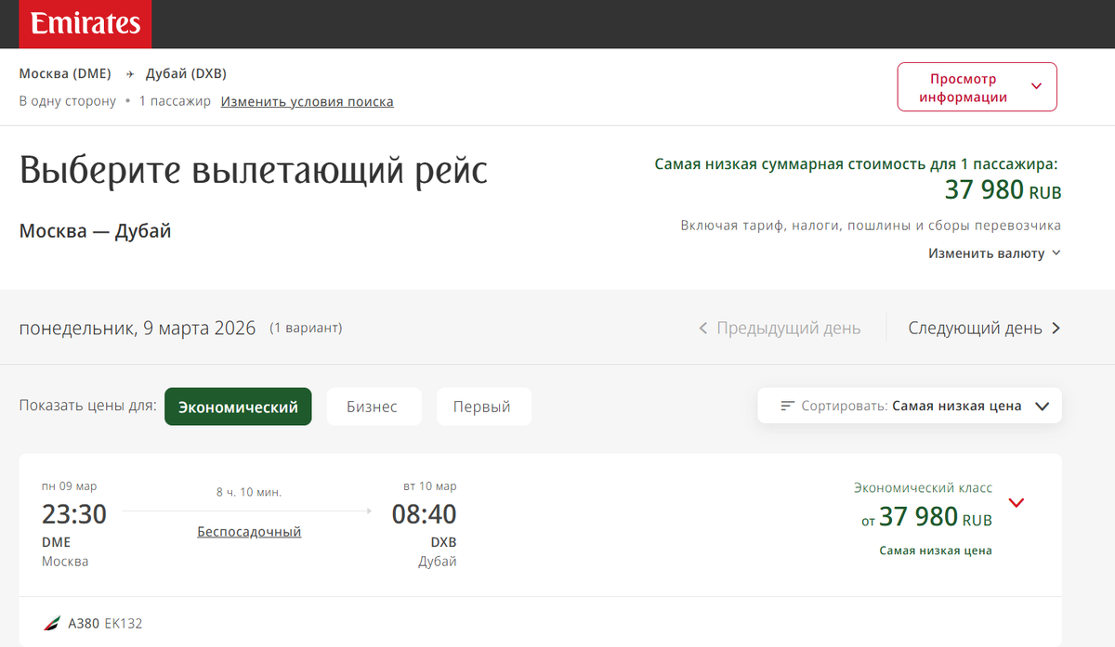
Task: Click the Изменить условия поиска link
Action: [x=308, y=101]
